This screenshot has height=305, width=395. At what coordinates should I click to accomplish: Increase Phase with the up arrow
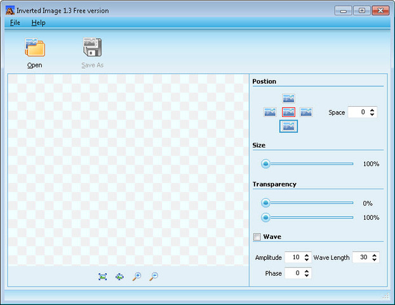coord(307,271)
